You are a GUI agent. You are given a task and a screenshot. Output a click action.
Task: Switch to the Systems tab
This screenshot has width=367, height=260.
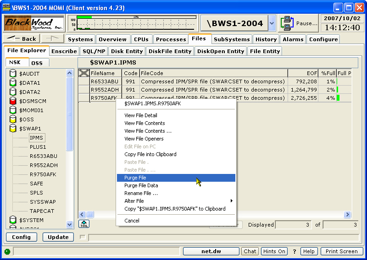(80, 39)
